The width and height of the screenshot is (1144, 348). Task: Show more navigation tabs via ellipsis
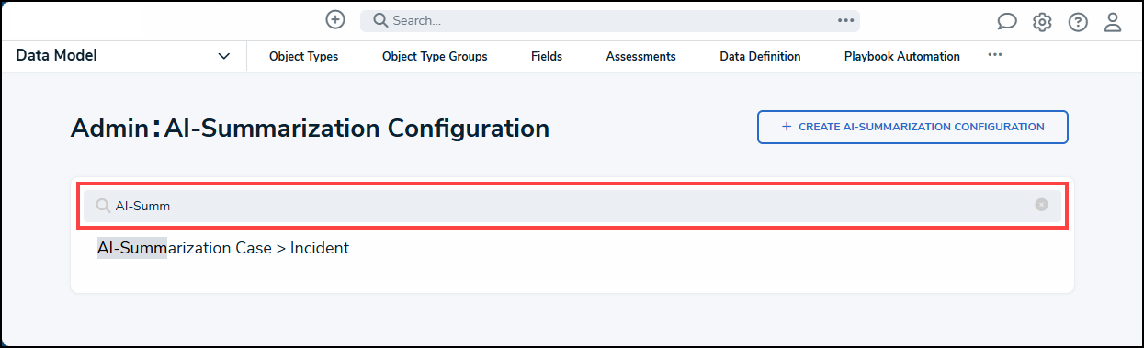[995, 55]
